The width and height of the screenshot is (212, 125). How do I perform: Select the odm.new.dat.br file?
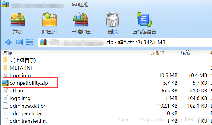point(27,106)
